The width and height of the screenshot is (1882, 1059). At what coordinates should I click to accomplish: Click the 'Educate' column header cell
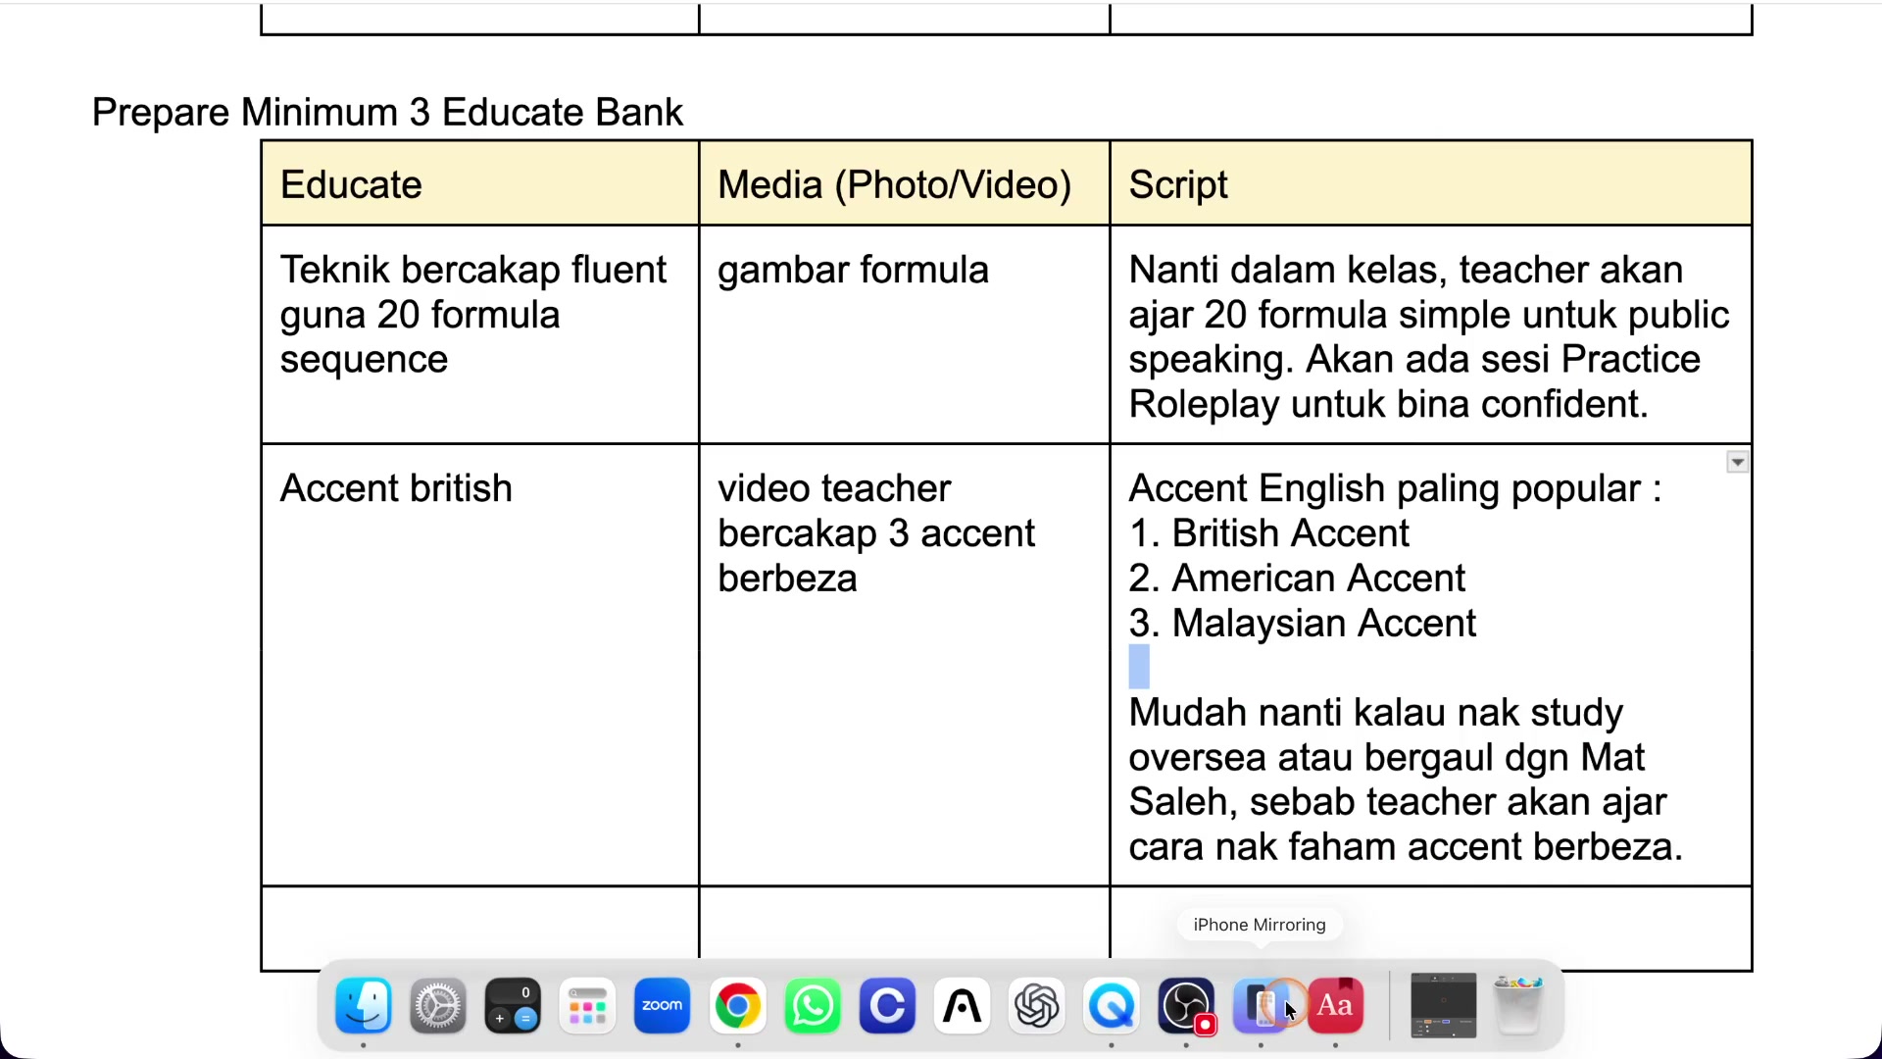click(480, 184)
